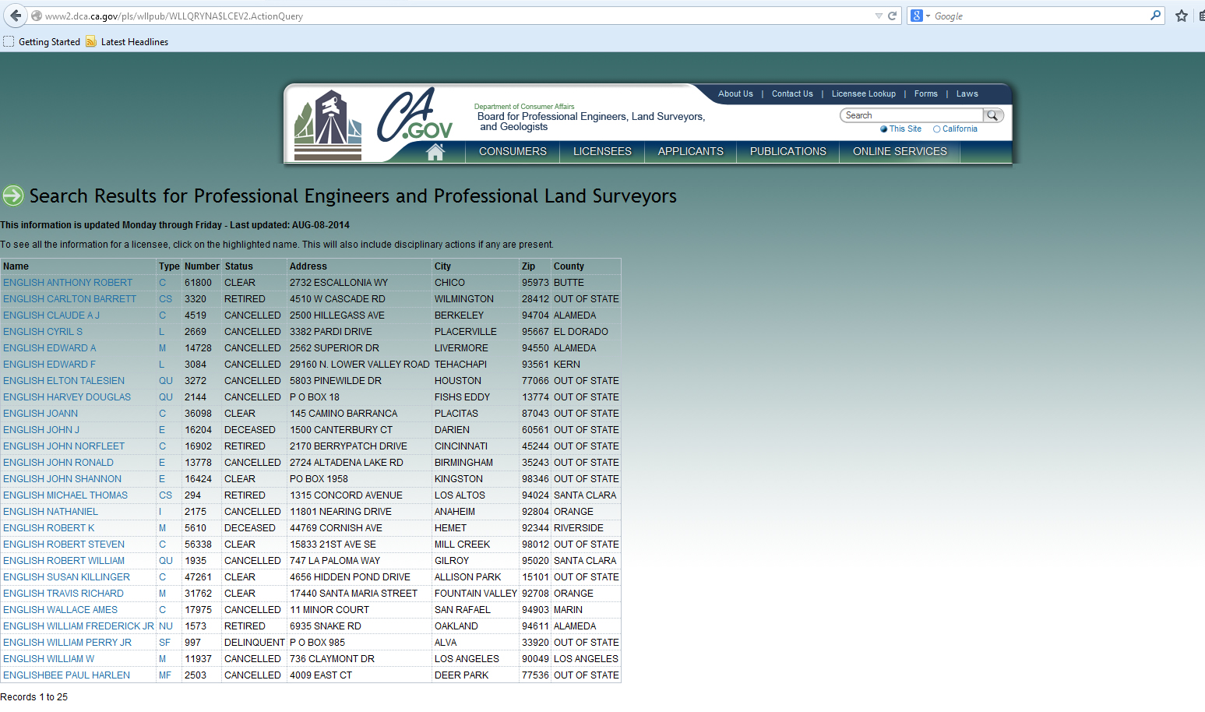Open ENGLISH ANTHONY ROBERT licensee record

(x=68, y=283)
